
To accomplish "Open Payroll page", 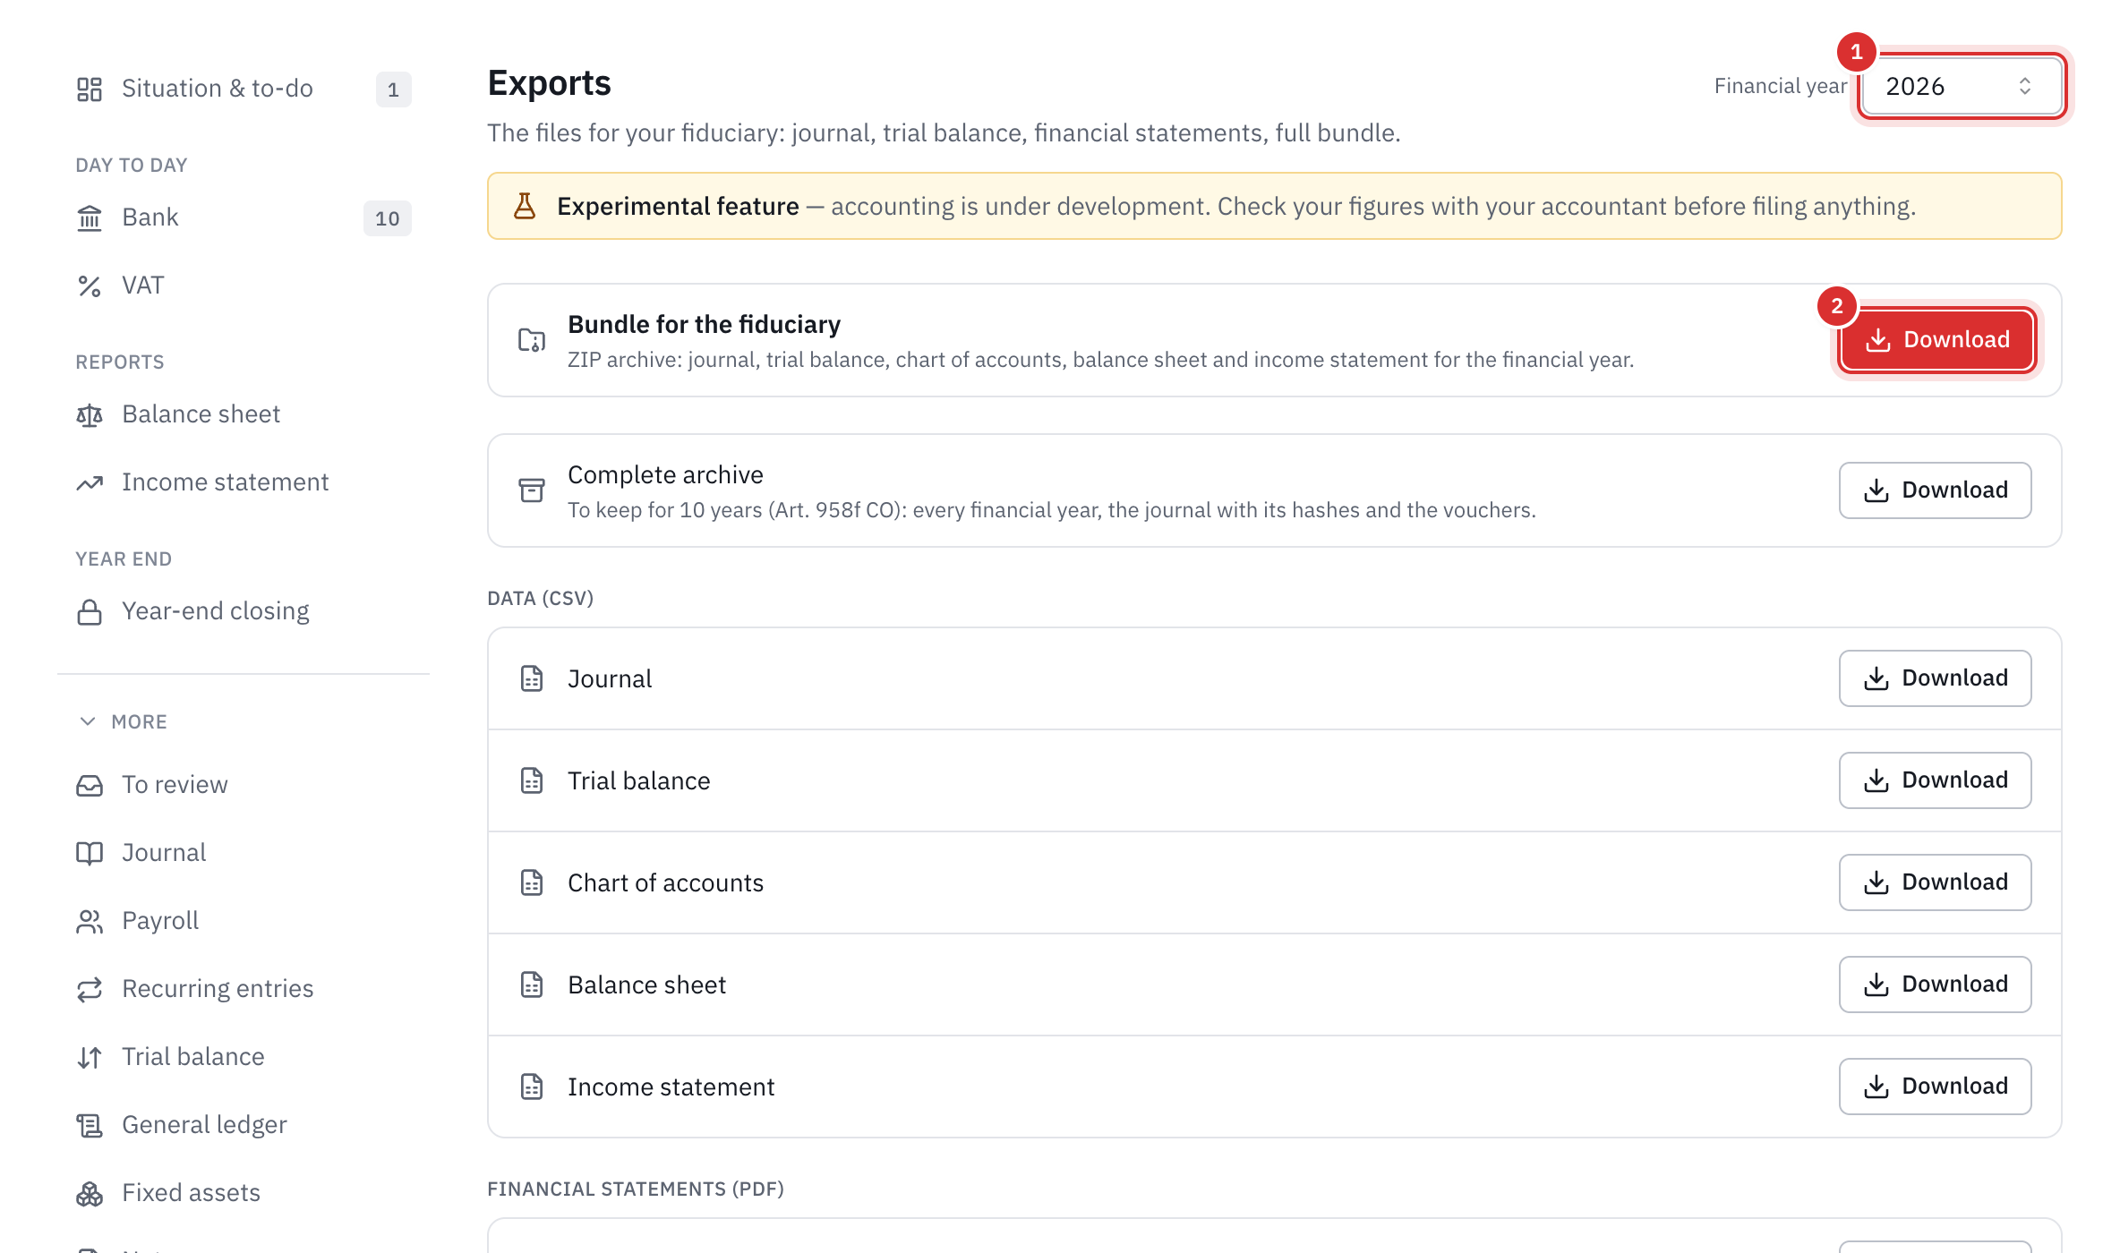I will click(x=243, y=921).
